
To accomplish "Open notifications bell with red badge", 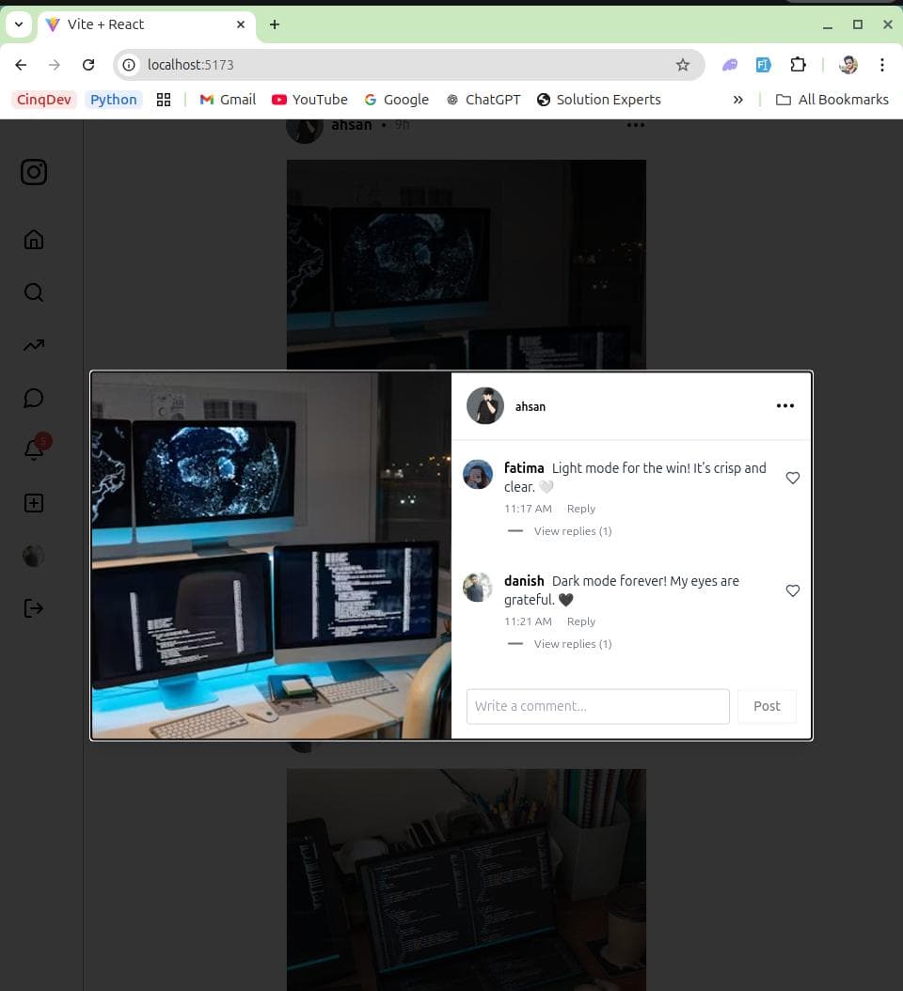I will [34, 449].
